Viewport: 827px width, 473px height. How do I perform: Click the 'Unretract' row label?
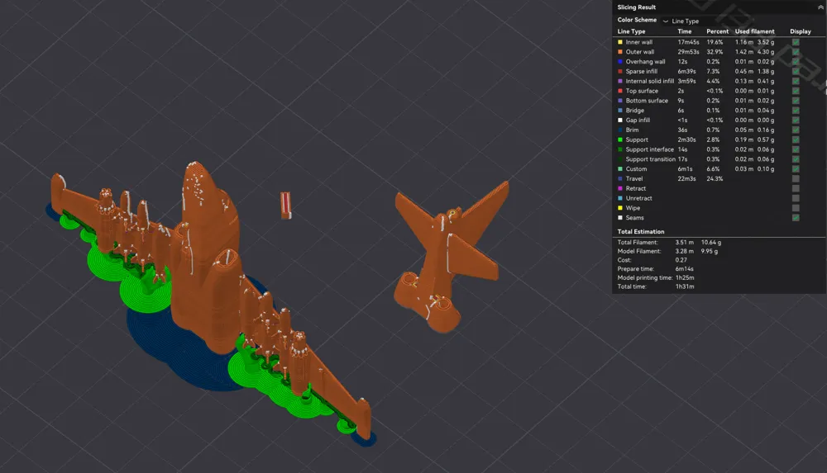[638, 198]
